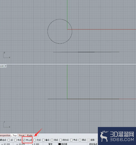Enable the 垂点 (Perpendicular) osnap checkbox
The height and width of the screenshot is (145, 136).
(x=43, y=140)
